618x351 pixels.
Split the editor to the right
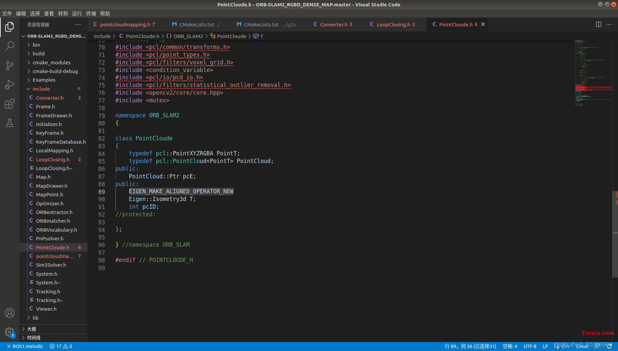(x=599, y=24)
